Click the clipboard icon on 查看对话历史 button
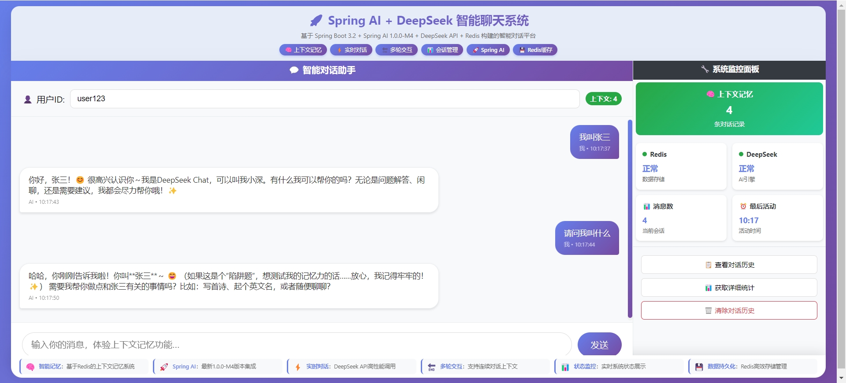This screenshot has width=846, height=383. point(709,265)
